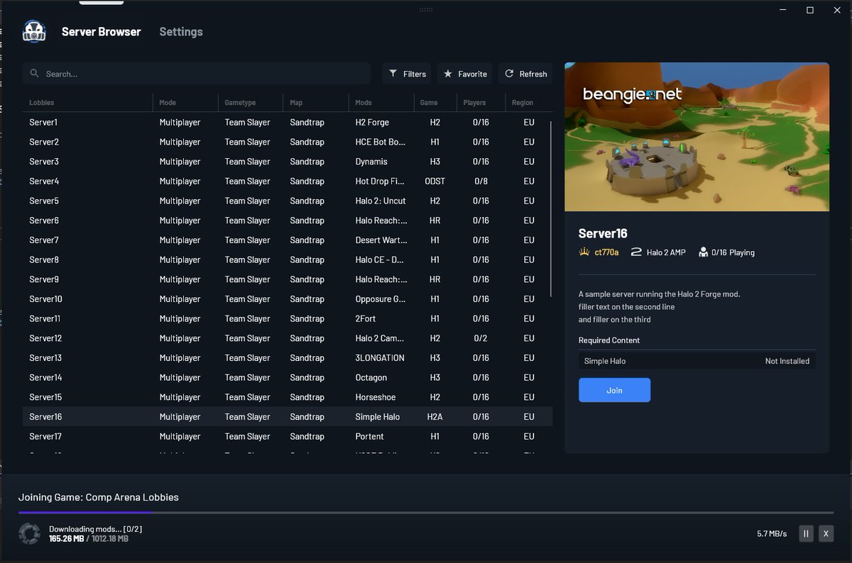Click the search magnifier icon
The height and width of the screenshot is (563, 852).
coord(35,74)
